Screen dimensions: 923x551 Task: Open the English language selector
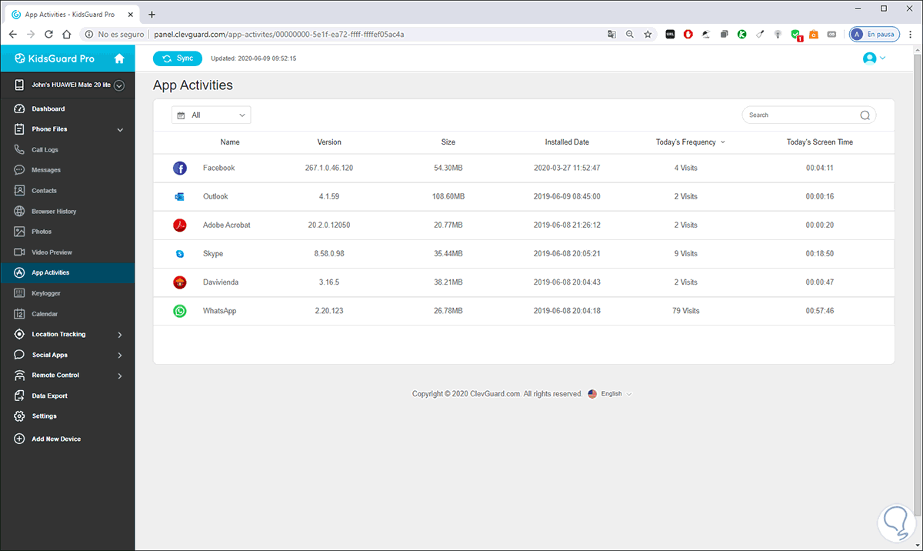[x=610, y=394]
